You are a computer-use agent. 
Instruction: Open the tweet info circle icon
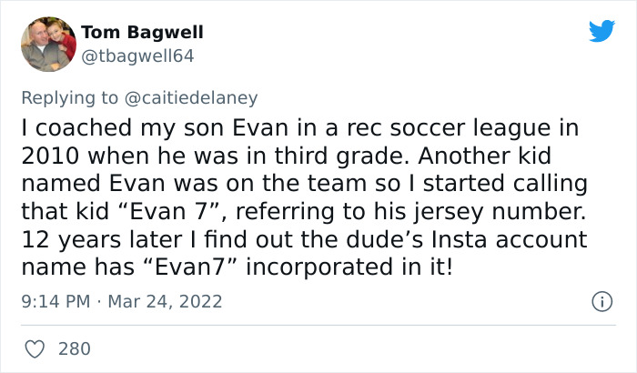point(601,300)
